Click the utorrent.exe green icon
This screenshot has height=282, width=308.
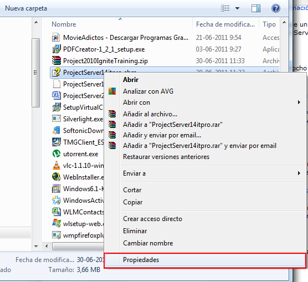click(x=56, y=153)
